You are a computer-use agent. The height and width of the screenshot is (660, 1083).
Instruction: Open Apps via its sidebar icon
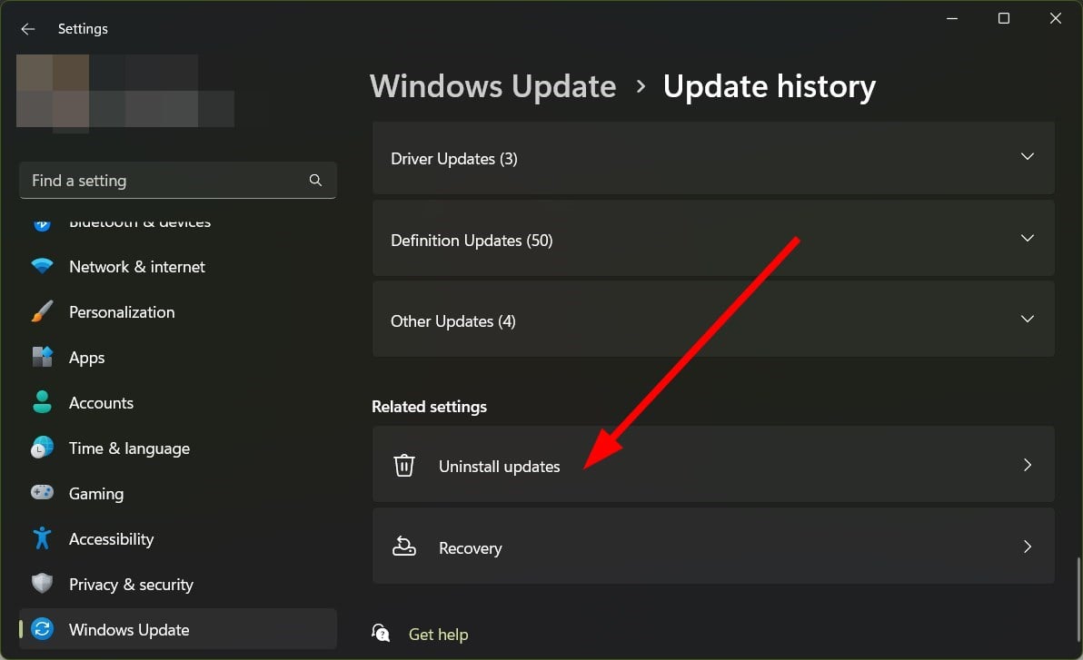[42, 357]
